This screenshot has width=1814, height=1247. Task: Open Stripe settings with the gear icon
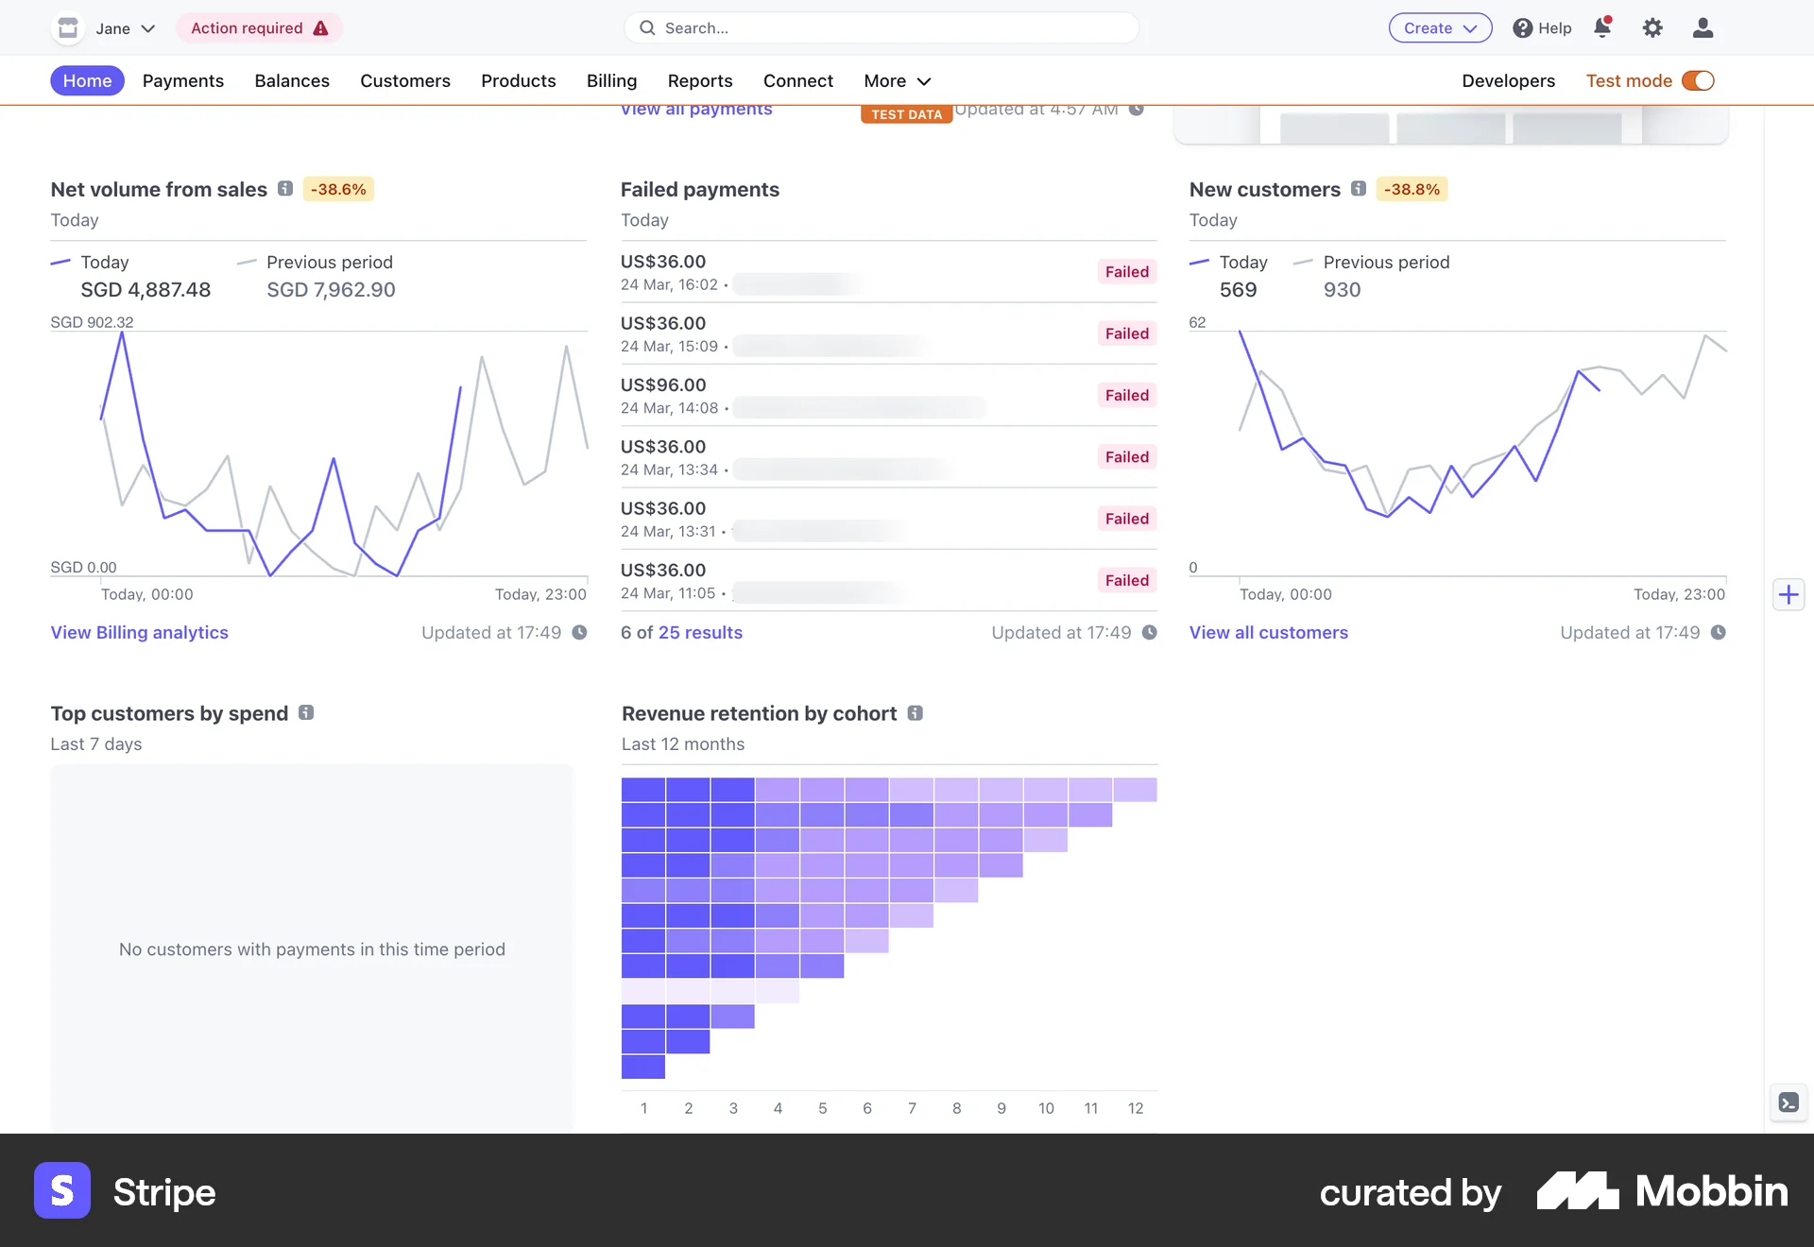point(1652,27)
